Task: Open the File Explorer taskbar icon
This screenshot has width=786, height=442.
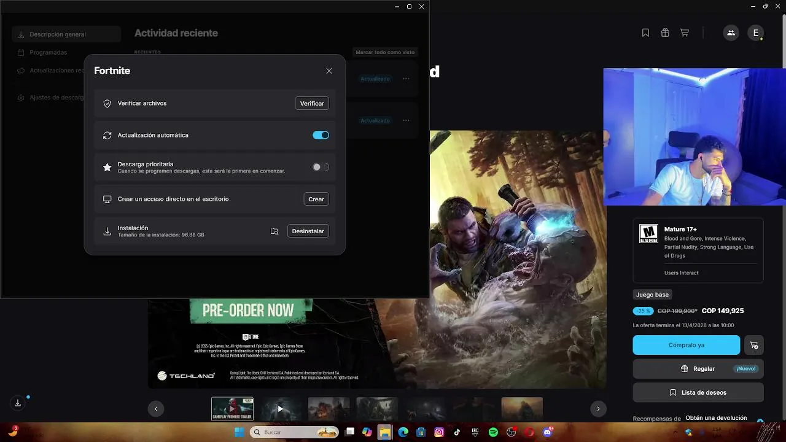Action: pos(385,432)
